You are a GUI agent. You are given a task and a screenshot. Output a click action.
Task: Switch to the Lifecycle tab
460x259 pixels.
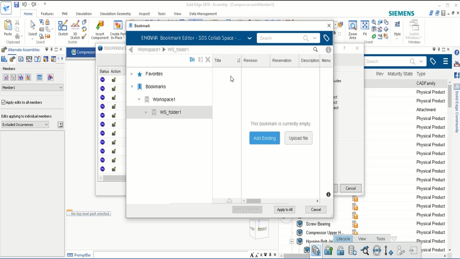(x=343, y=239)
